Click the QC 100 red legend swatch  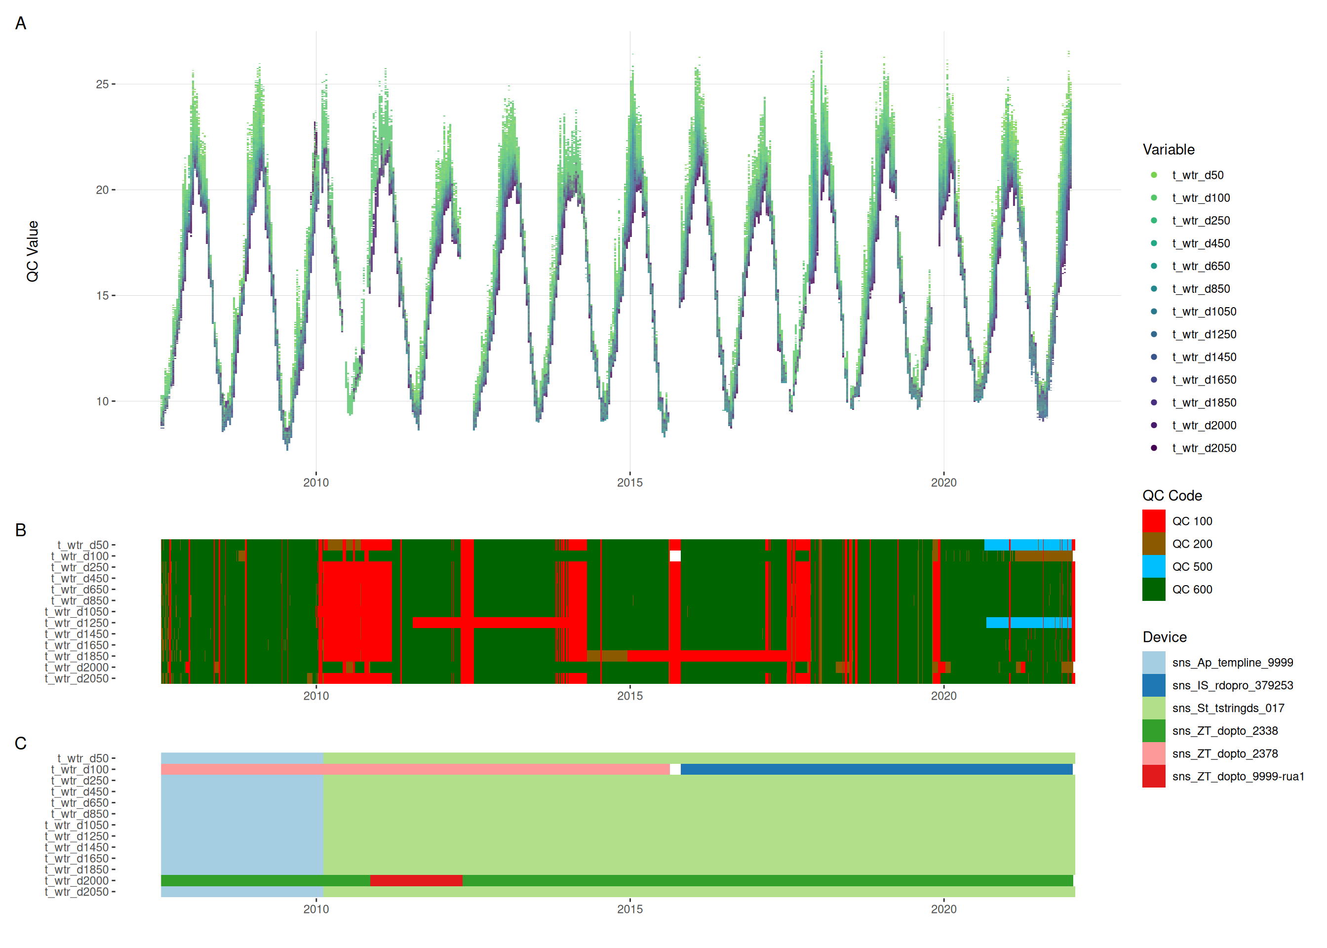[x=1153, y=521]
